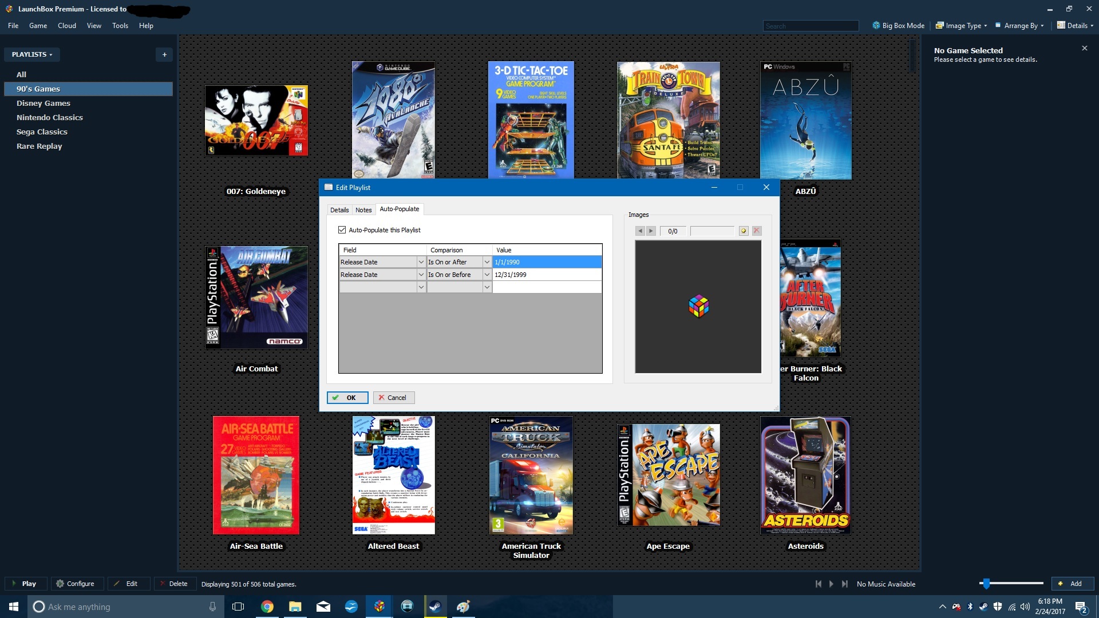
Task: Select the Rare Replay playlist
Action: (x=88, y=146)
